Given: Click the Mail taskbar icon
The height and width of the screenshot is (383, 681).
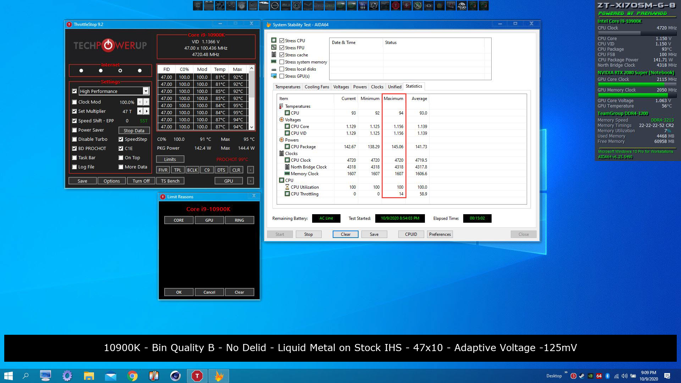Looking at the screenshot, I should pos(111,376).
